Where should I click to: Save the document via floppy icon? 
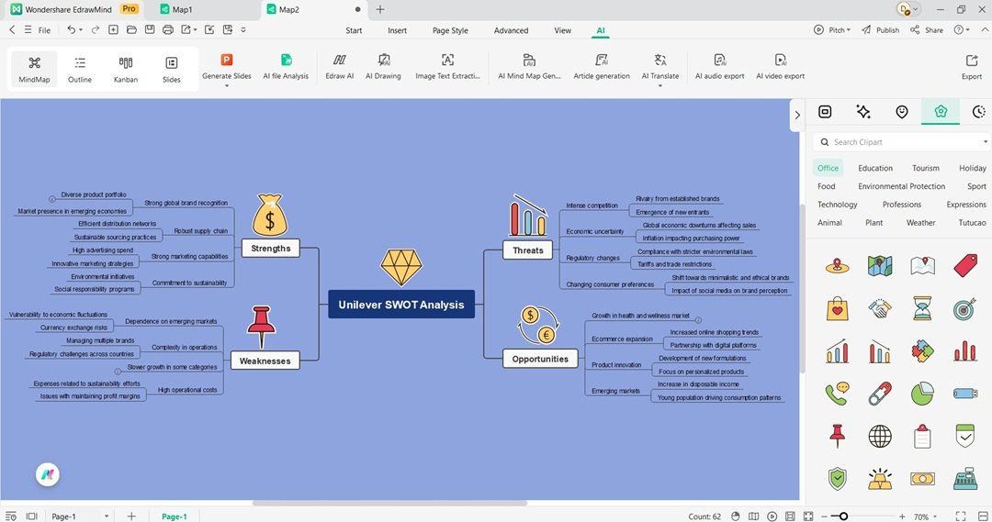pyautogui.click(x=150, y=29)
